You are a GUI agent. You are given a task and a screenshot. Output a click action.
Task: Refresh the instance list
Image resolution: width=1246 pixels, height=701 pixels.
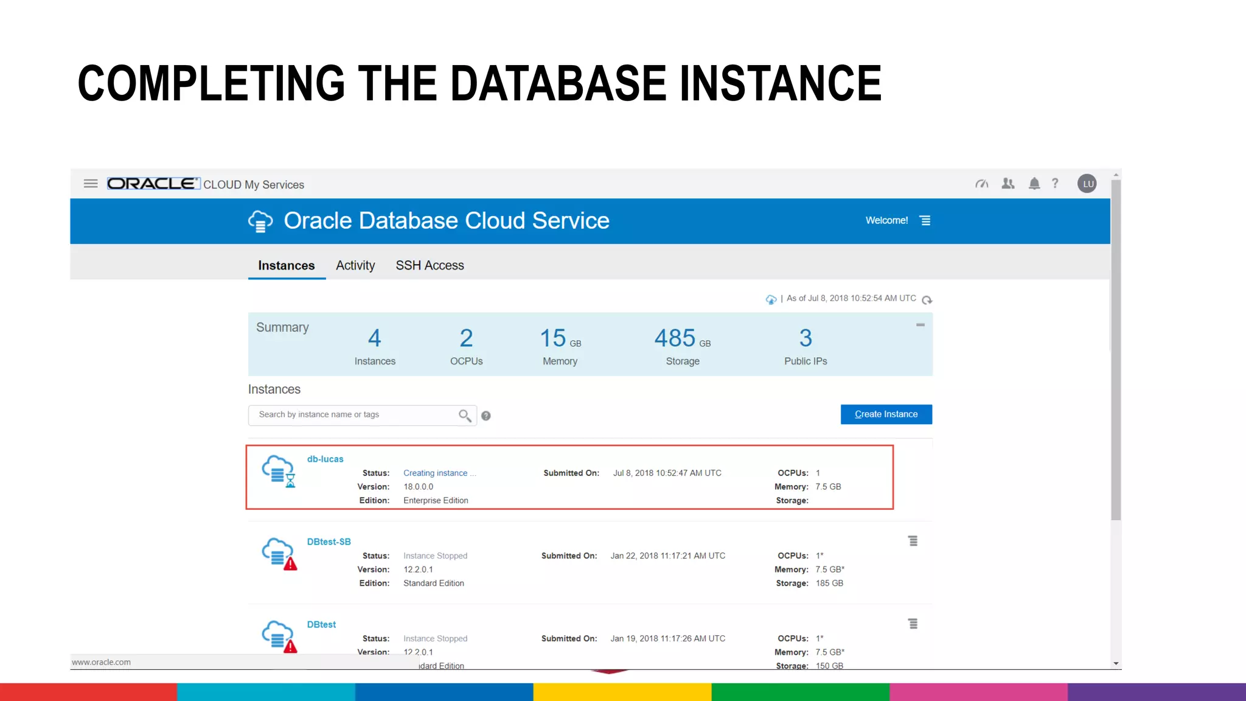(x=927, y=299)
